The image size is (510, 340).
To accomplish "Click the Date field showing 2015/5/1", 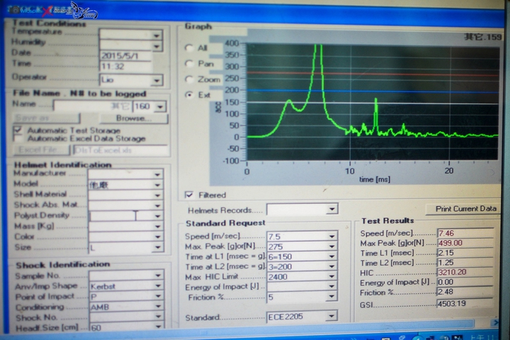I will coord(126,56).
